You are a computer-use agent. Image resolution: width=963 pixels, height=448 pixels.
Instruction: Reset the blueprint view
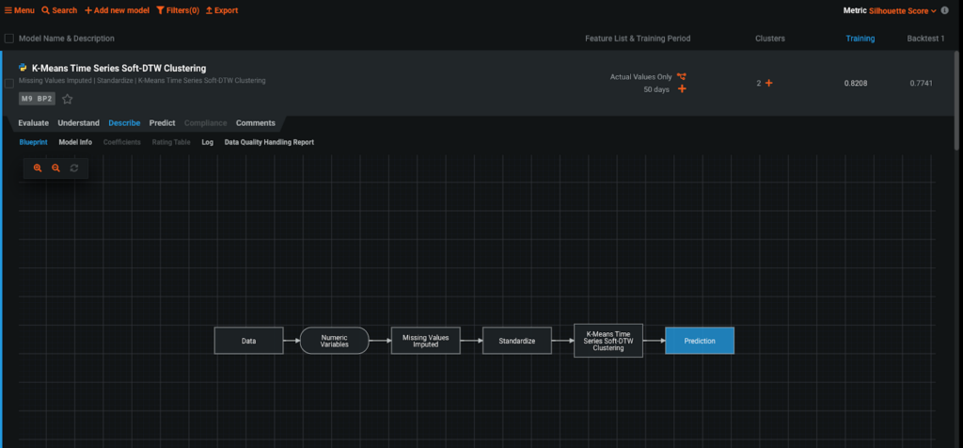[x=74, y=168]
